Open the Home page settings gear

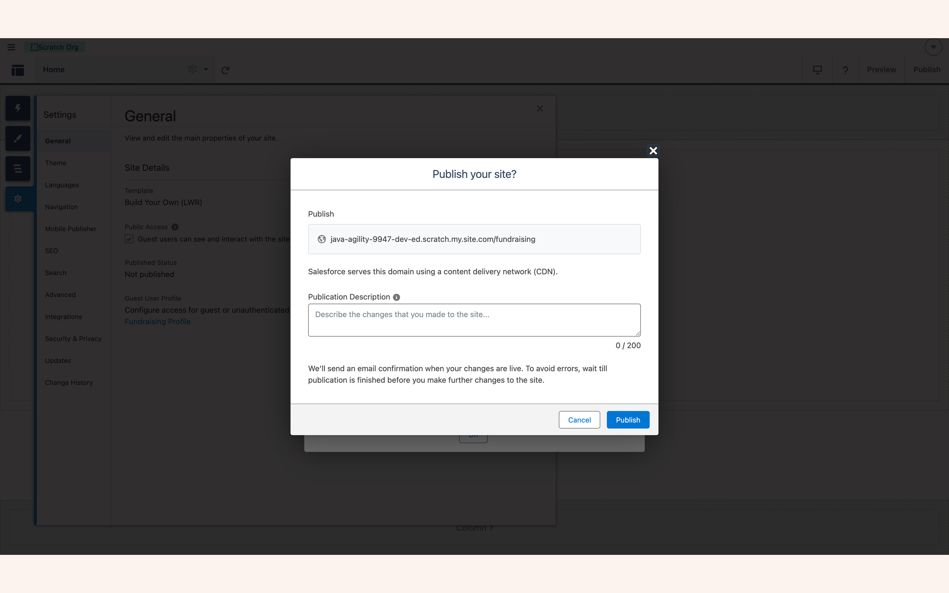(x=192, y=70)
